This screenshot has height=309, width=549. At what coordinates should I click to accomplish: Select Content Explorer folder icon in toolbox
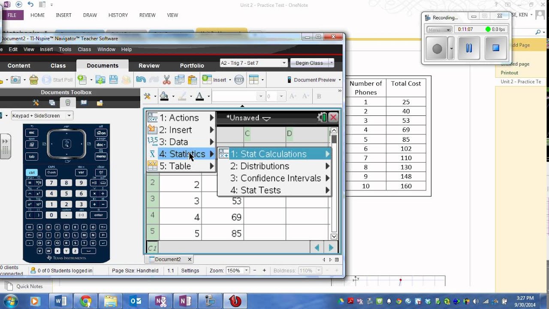coord(100,103)
